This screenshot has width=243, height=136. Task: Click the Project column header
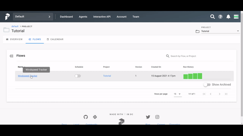tap(106, 67)
